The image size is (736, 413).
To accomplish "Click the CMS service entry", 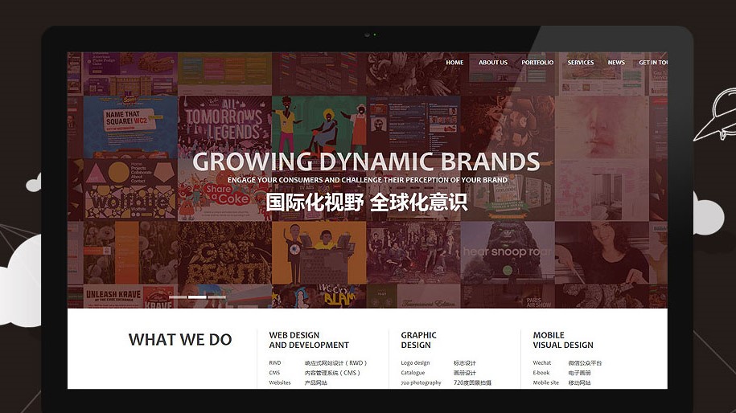I will coord(274,373).
